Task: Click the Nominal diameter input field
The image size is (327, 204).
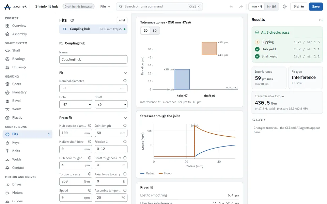Action: click(93, 88)
